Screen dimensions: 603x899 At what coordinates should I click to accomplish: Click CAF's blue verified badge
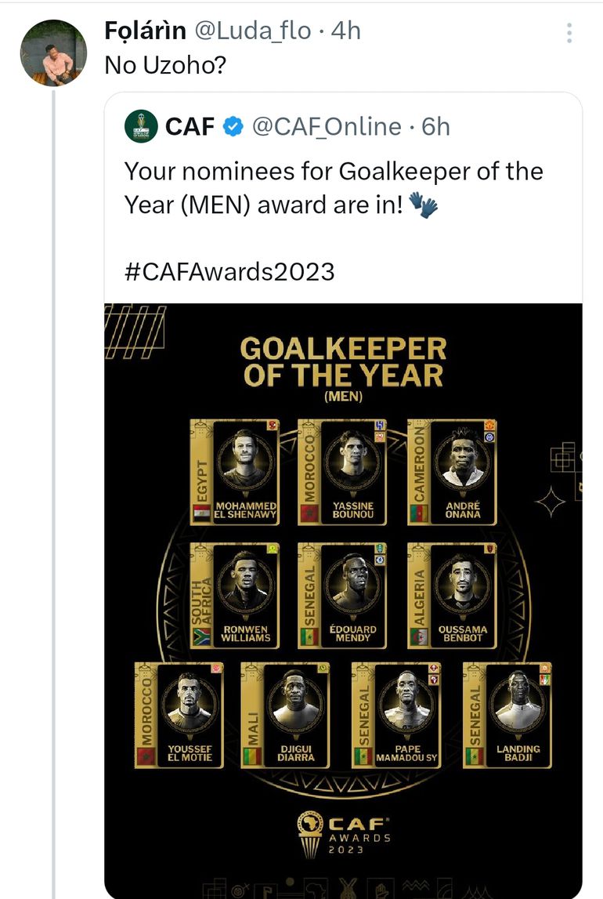[233, 127]
